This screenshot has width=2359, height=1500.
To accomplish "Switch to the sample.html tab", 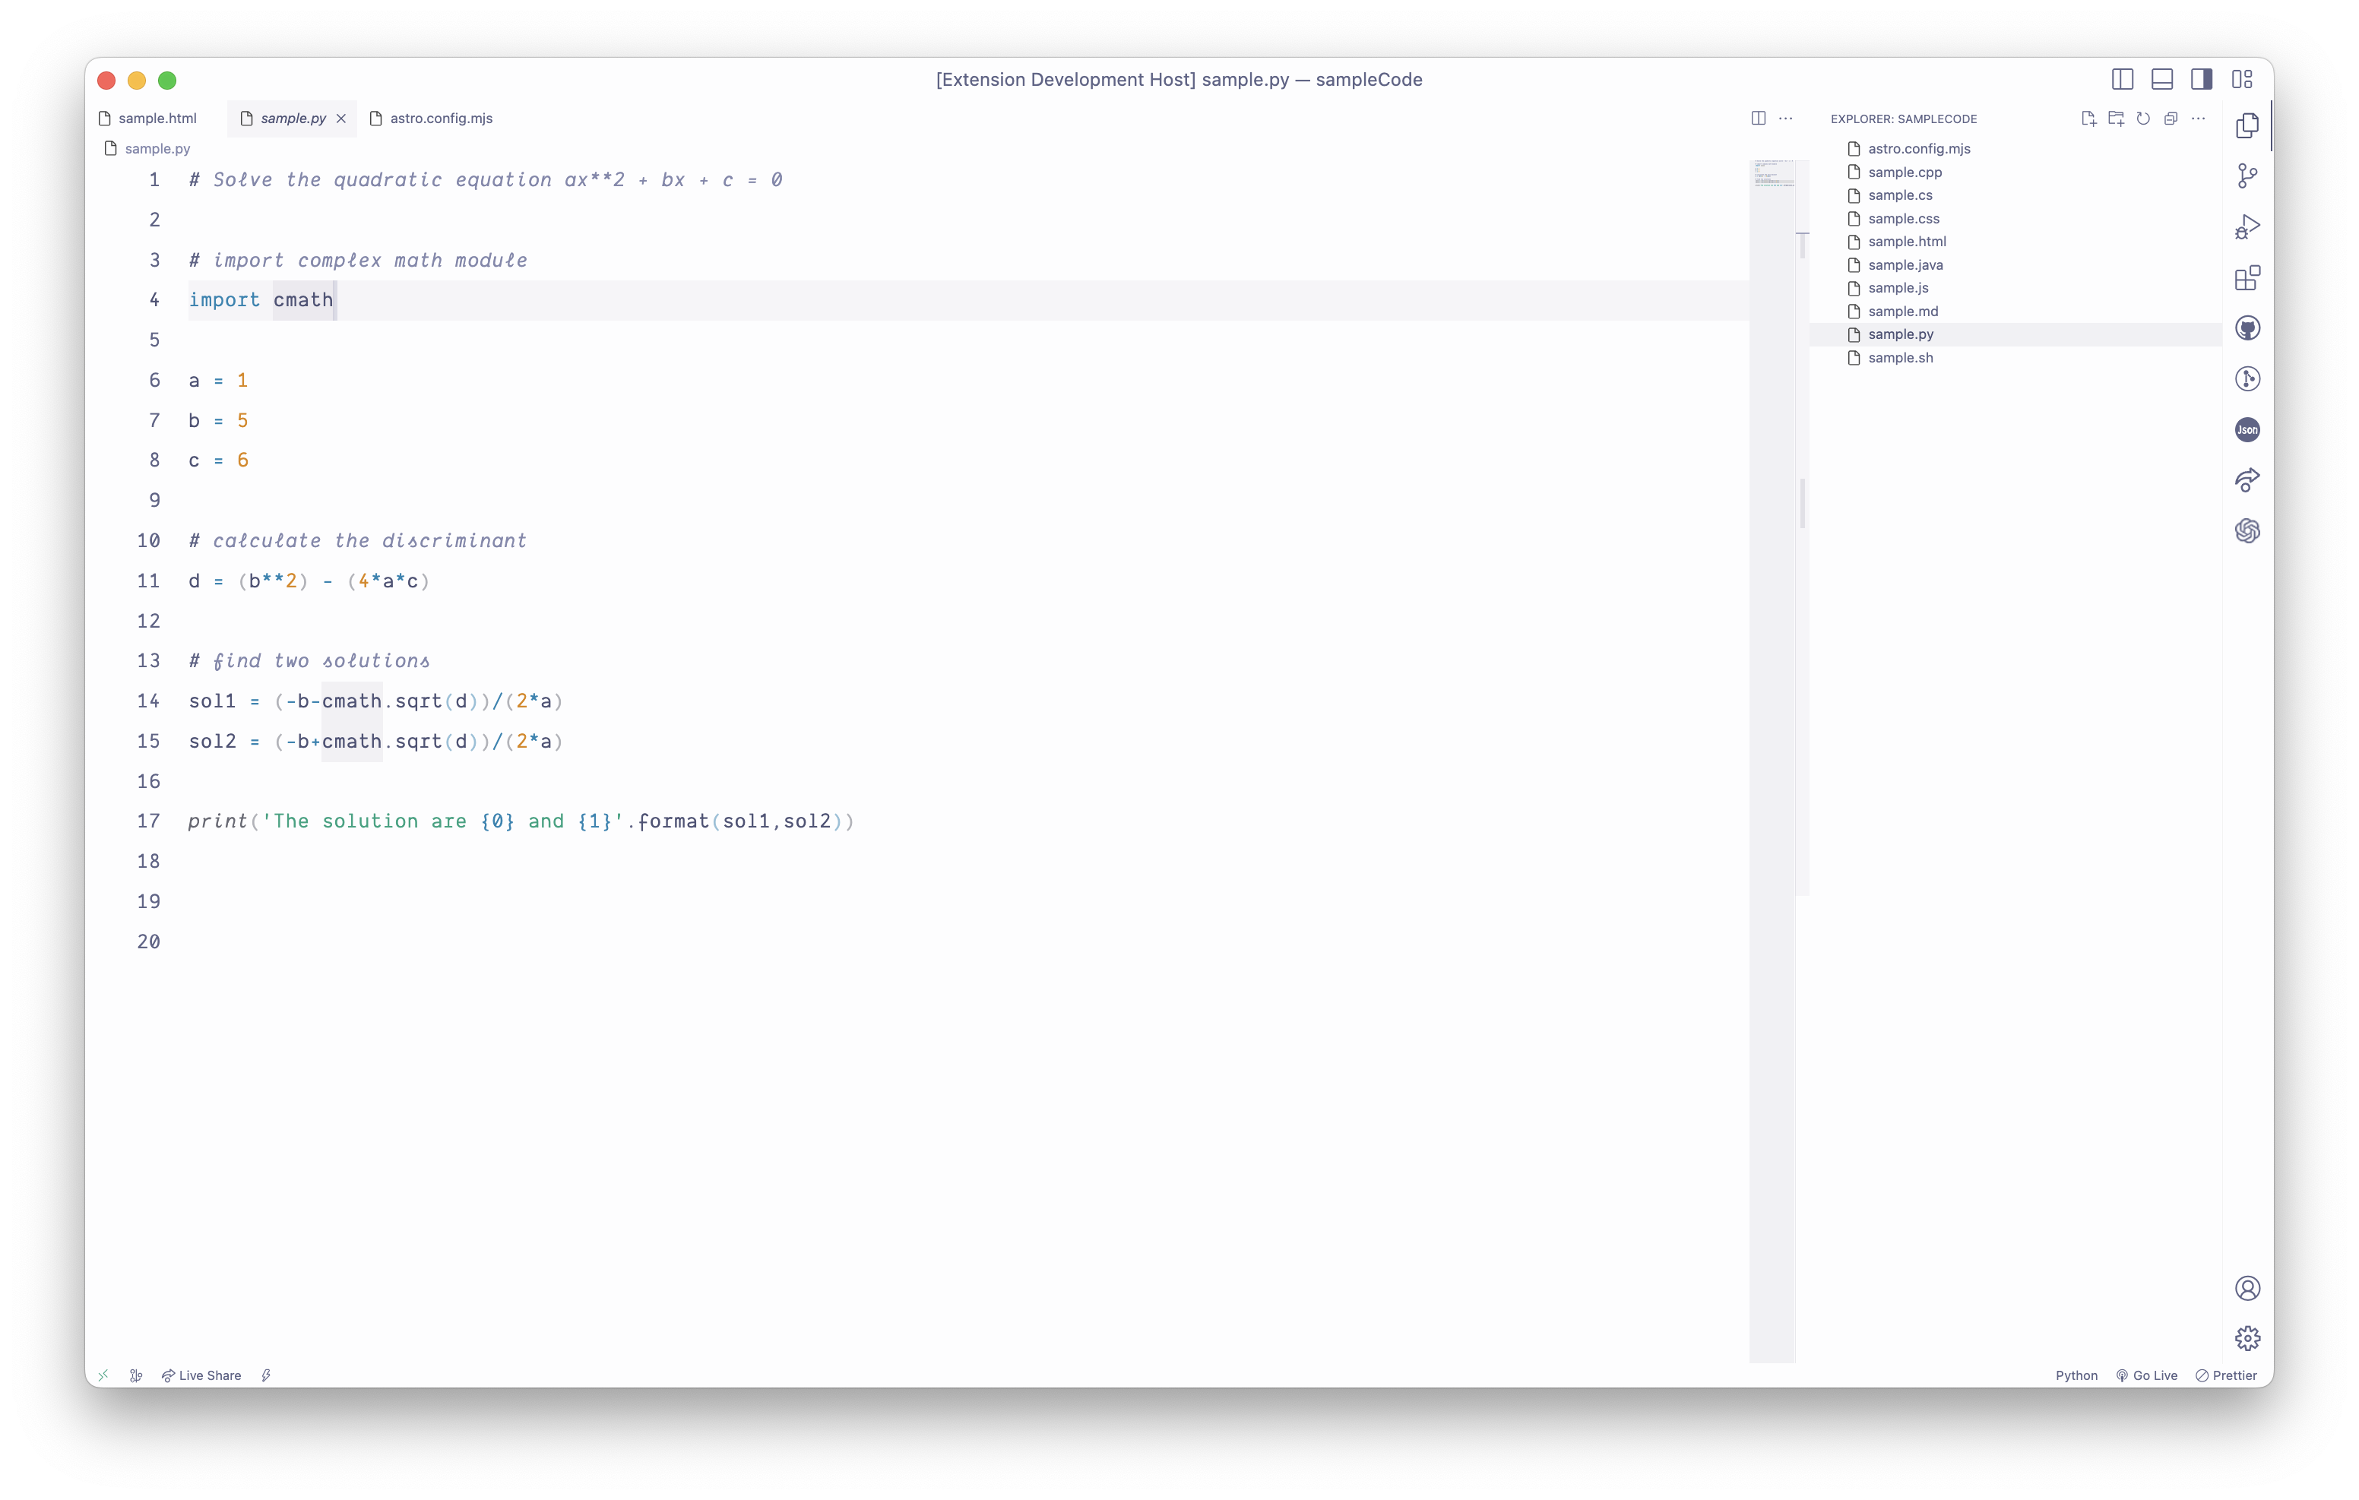I will click(157, 119).
